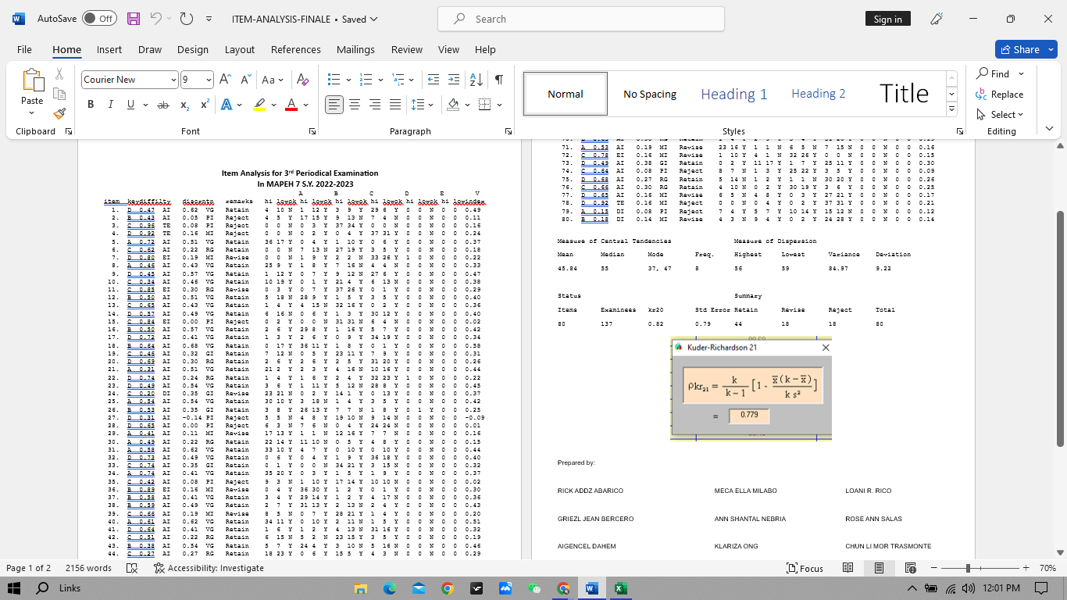Apply subscript formatting

[185, 105]
